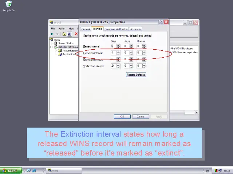
Task: Click the horizontal scrollbar in WINS pane
Action: tap(177, 112)
